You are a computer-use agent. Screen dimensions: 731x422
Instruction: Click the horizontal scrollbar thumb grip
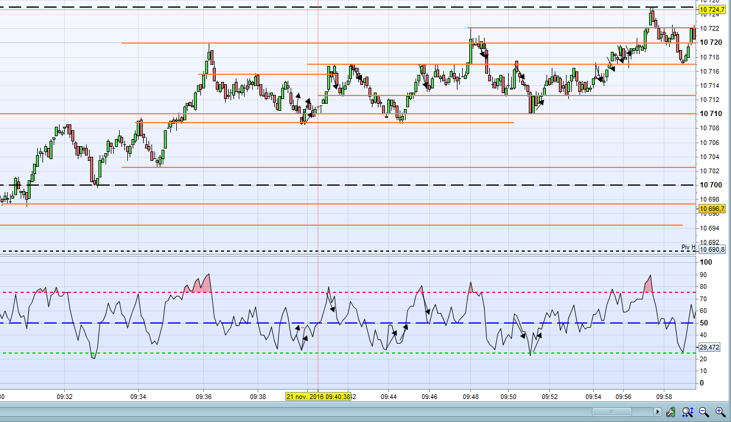pos(612,412)
